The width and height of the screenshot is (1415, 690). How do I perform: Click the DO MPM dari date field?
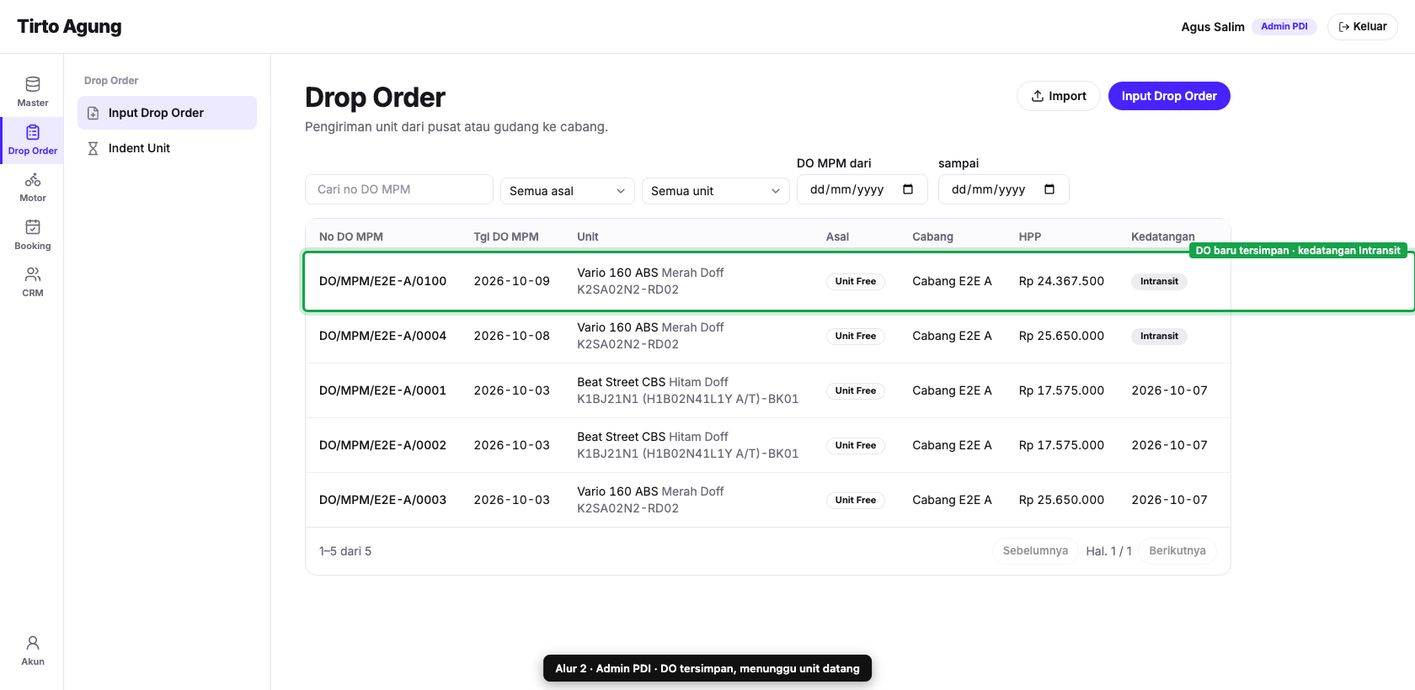[x=862, y=189]
